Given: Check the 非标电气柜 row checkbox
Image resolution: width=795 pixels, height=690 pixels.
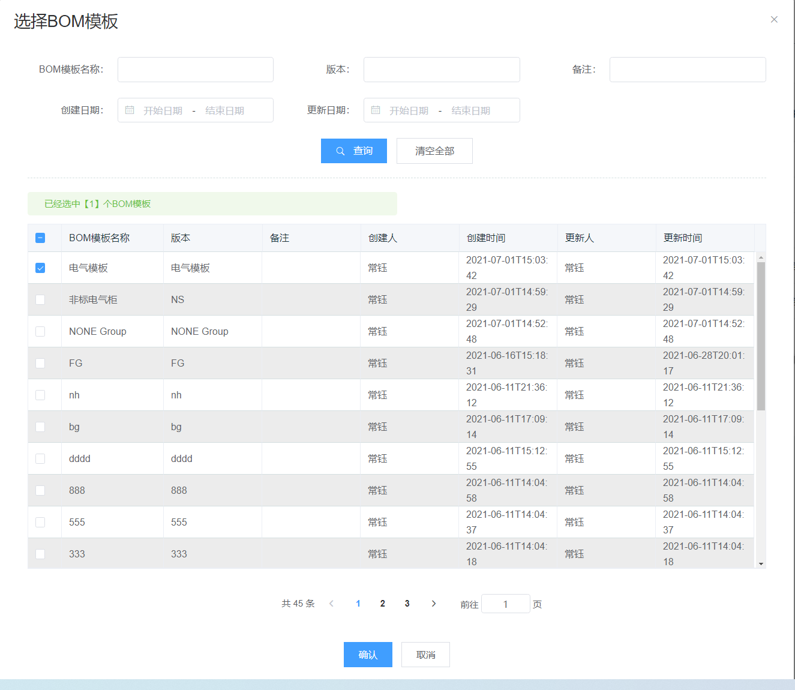Looking at the screenshot, I should click(40, 300).
